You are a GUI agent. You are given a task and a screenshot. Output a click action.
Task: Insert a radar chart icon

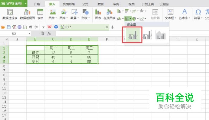(x=142, y=11)
